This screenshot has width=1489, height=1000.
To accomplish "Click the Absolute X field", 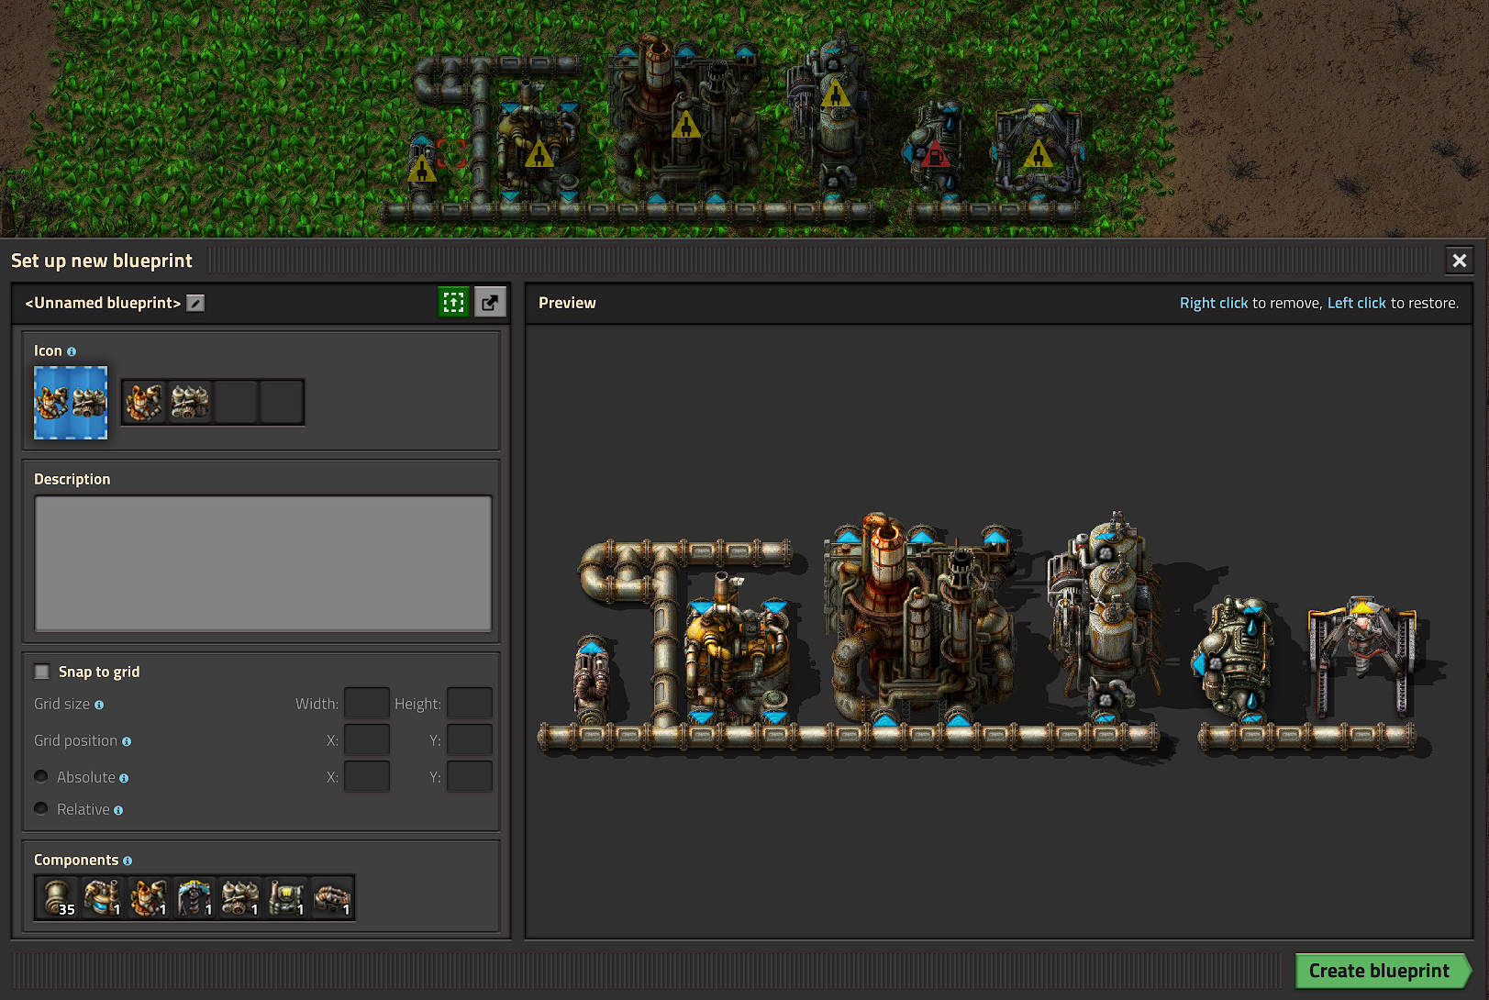I will [x=367, y=776].
